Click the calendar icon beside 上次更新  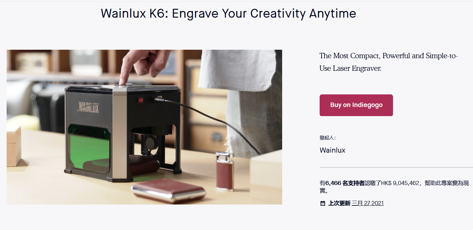322,204
